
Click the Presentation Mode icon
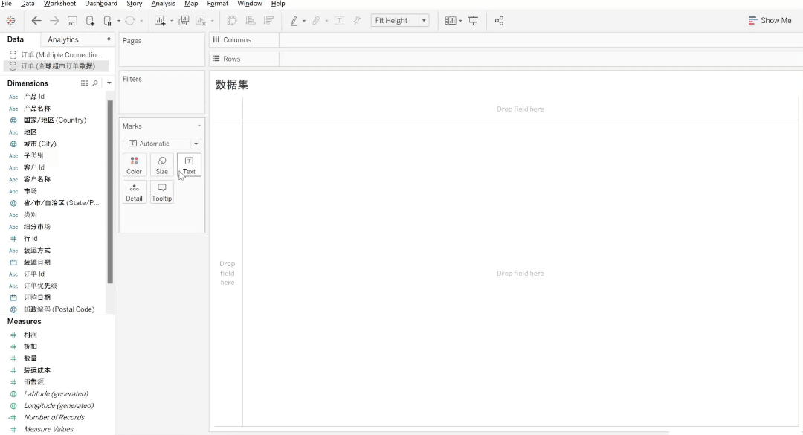click(x=473, y=21)
